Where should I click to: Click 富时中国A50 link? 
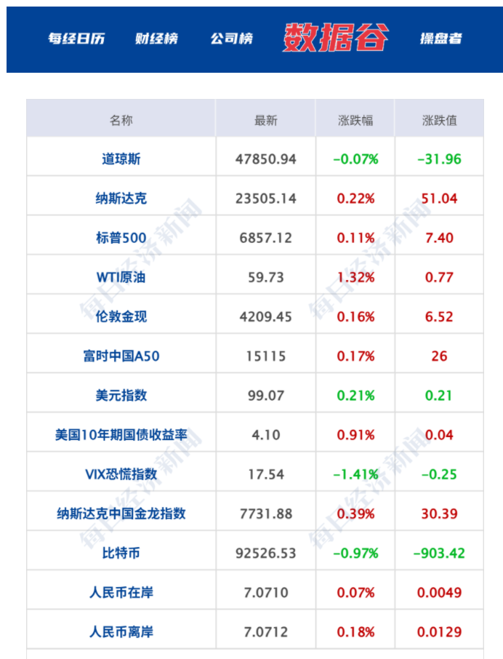pyautogui.click(x=121, y=356)
